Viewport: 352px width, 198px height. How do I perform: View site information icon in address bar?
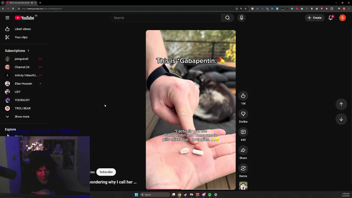coord(19,9)
